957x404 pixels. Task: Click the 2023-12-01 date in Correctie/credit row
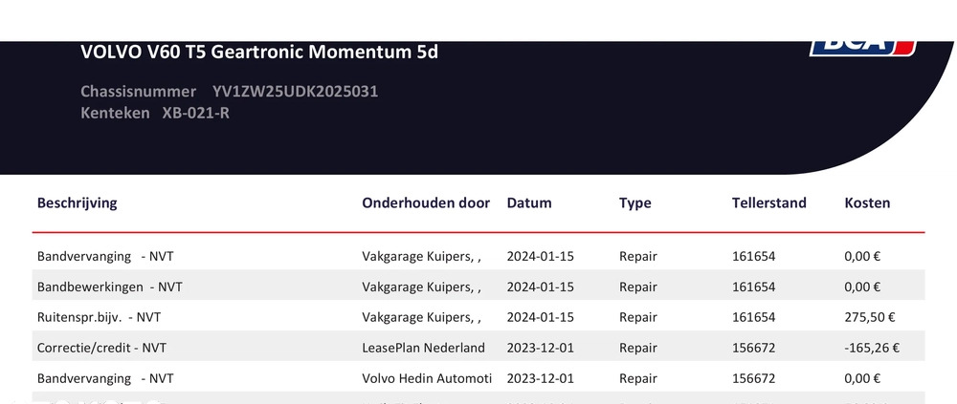click(540, 348)
